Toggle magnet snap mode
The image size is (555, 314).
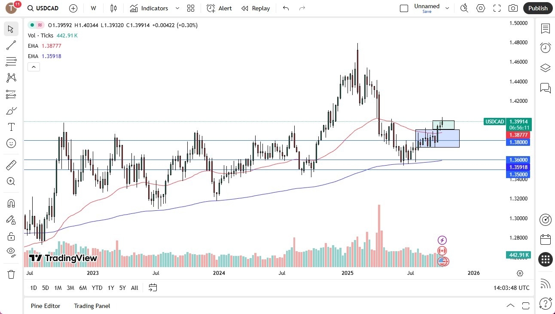click(11, 203)
